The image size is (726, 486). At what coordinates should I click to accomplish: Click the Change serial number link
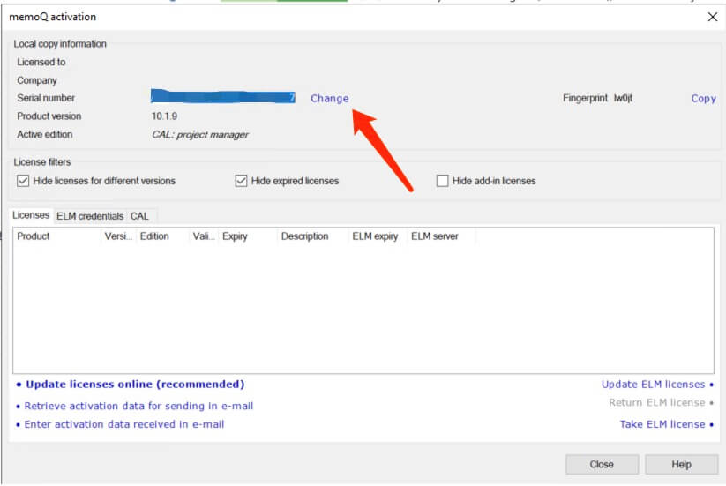(329, 99)
